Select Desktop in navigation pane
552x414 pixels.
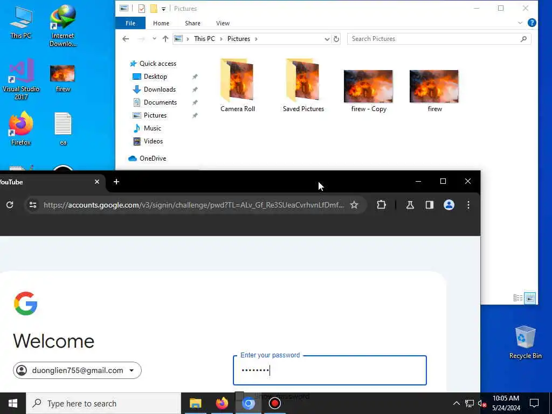(150, 77)
